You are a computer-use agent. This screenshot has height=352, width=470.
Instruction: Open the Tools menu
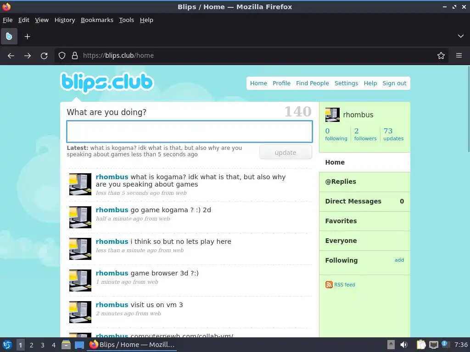pyautogui.click(x=127, y=20)
